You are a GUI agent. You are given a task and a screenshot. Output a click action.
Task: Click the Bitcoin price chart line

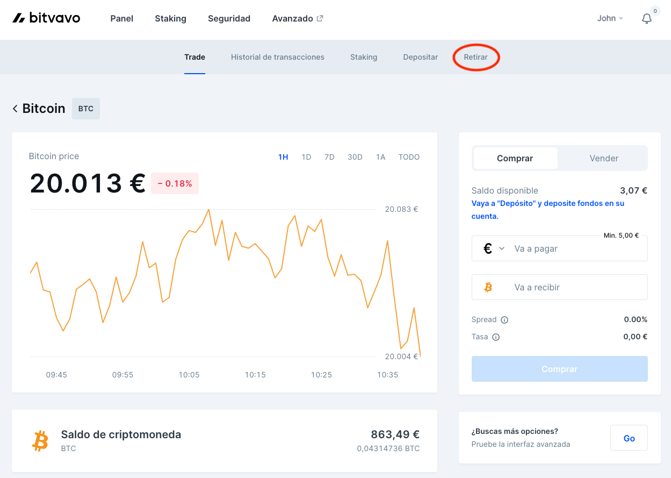225,282
